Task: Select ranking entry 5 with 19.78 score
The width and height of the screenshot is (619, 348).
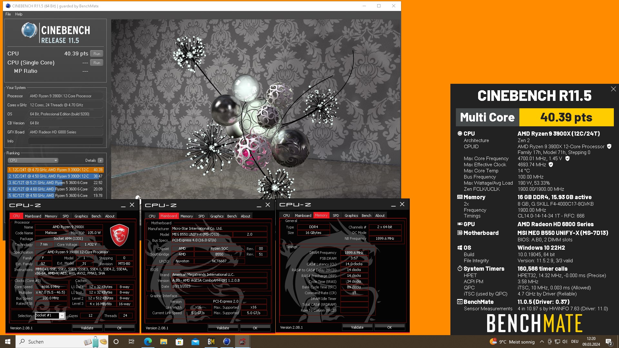Action: point(55,196)
